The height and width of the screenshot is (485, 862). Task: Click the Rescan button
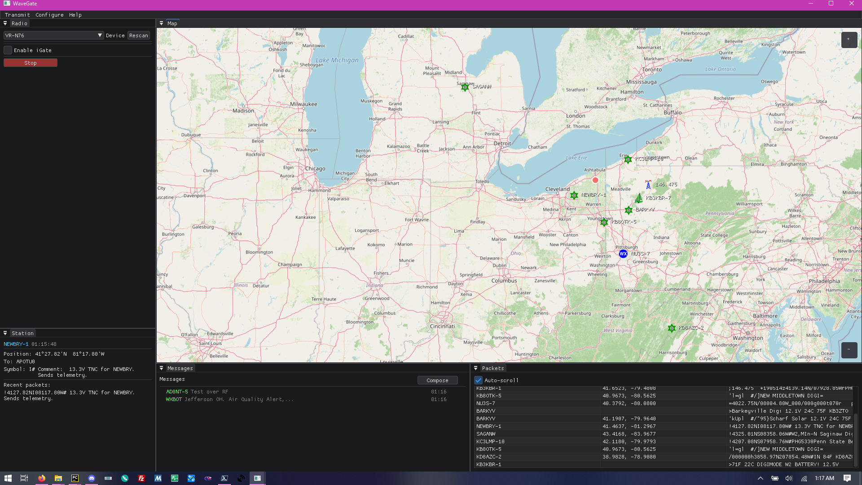pyautogui.click(x=138, y=35)
